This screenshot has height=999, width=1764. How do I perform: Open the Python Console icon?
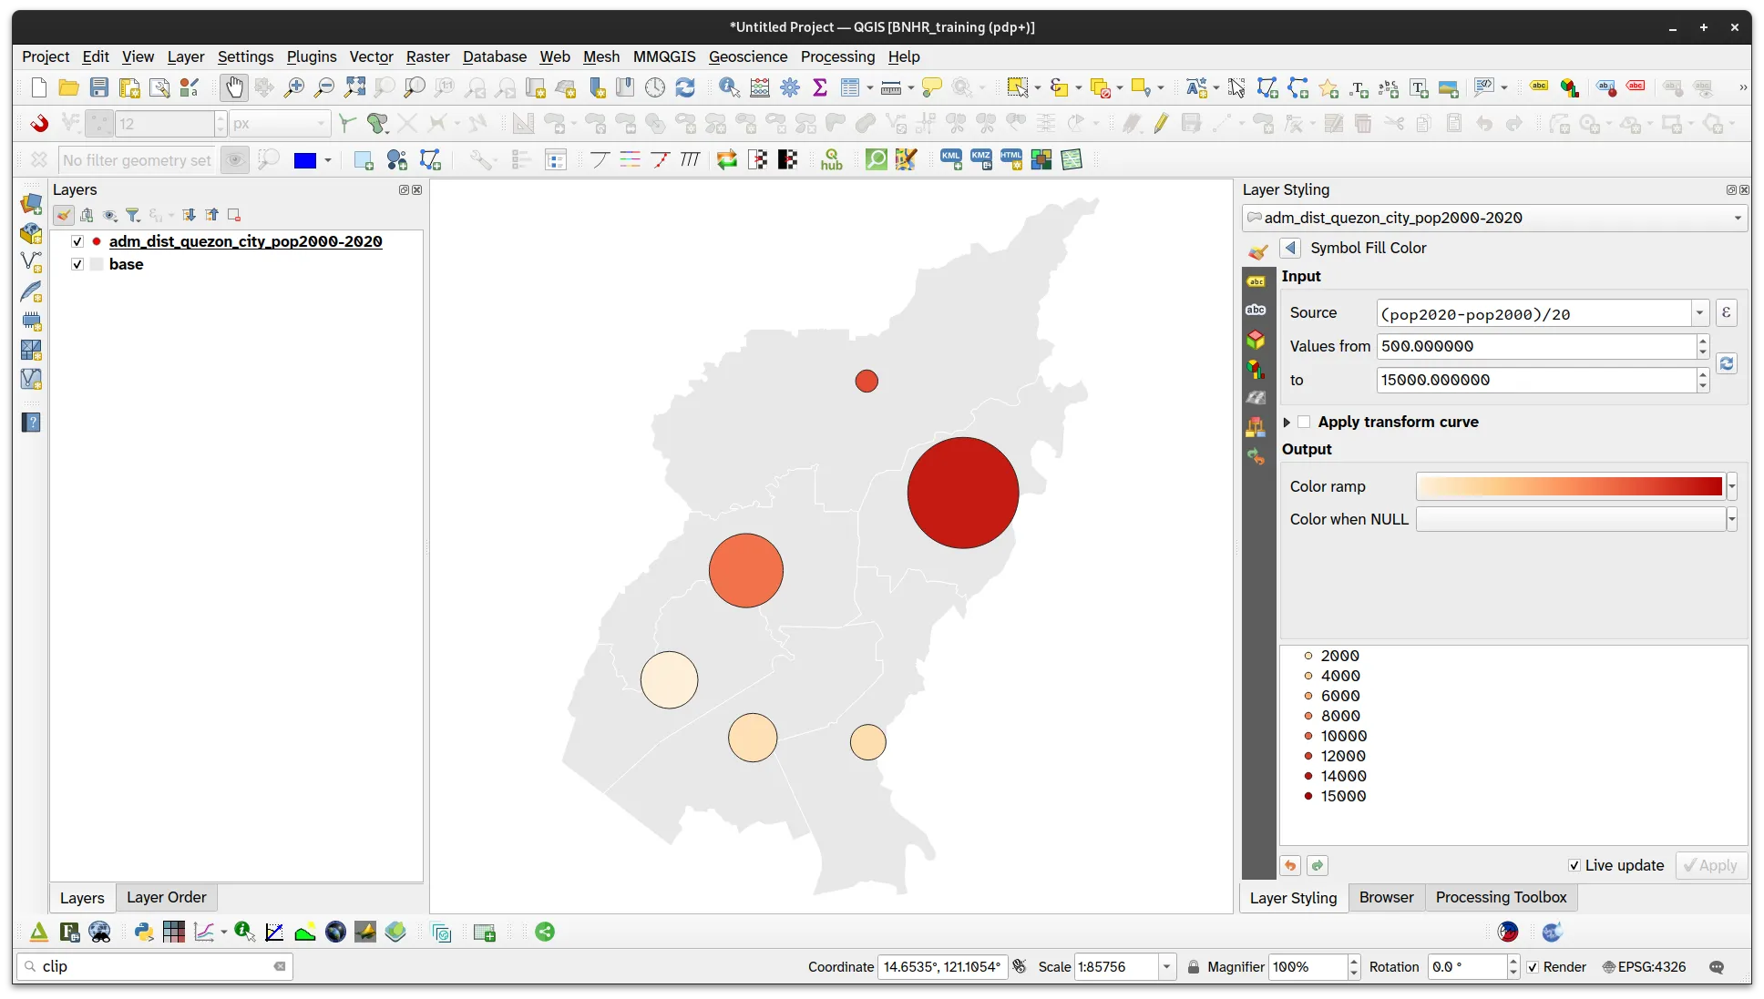pyautogui.click(x=144, y=932)
